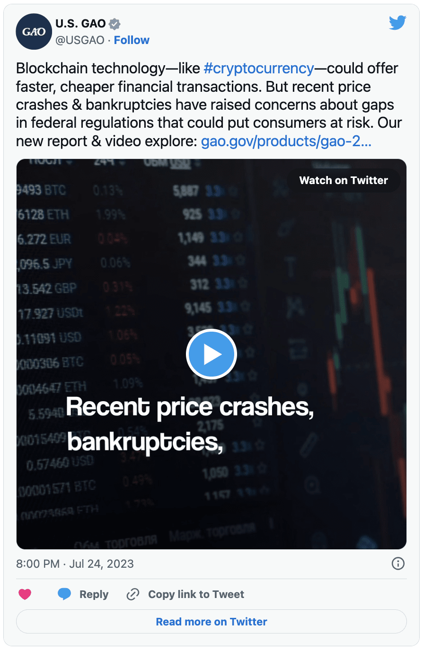Click the Reply speech bubble icon
Screen dimensions: 423x651
point(65,594)
